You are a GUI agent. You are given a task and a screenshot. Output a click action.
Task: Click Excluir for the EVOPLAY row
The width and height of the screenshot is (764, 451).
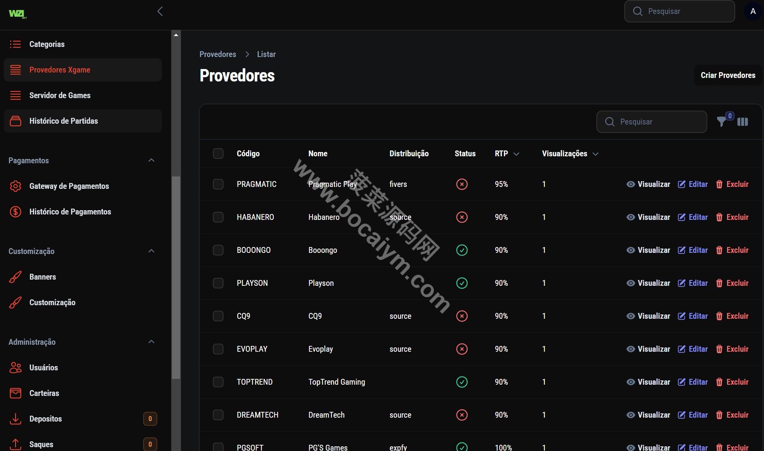tap(732, 349)
